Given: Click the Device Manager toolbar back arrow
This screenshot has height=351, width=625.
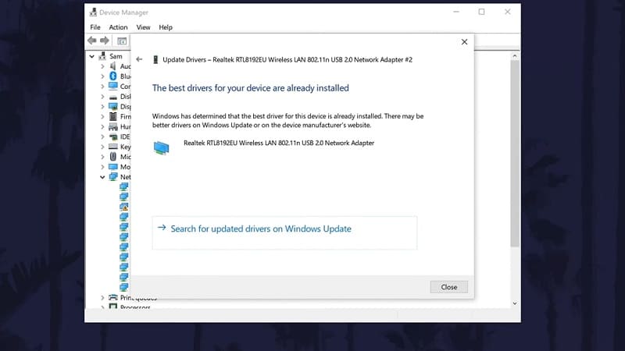Looking at the screenshot, I should pos(92,41).
